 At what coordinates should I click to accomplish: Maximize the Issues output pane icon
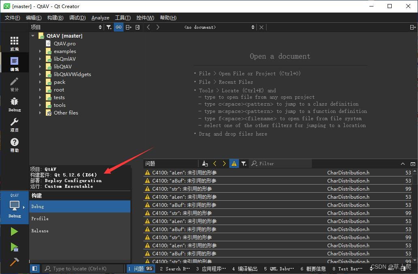413,164
